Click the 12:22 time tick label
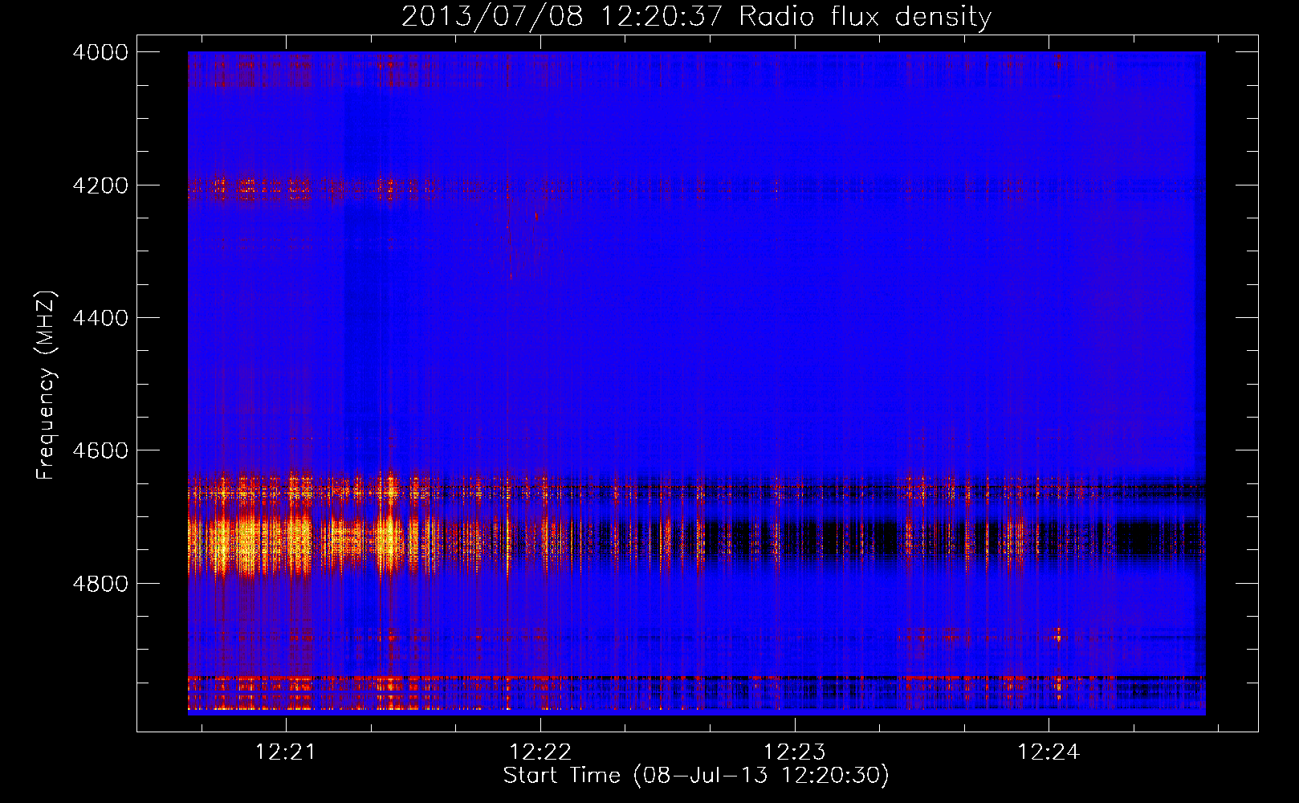The height and width of the screenshot is (803, 1299). [540, 752]
